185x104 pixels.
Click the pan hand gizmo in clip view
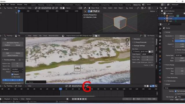point(127,44)
